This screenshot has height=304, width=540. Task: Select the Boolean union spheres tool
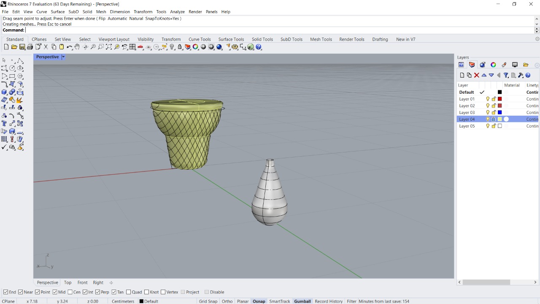(12, 92)
